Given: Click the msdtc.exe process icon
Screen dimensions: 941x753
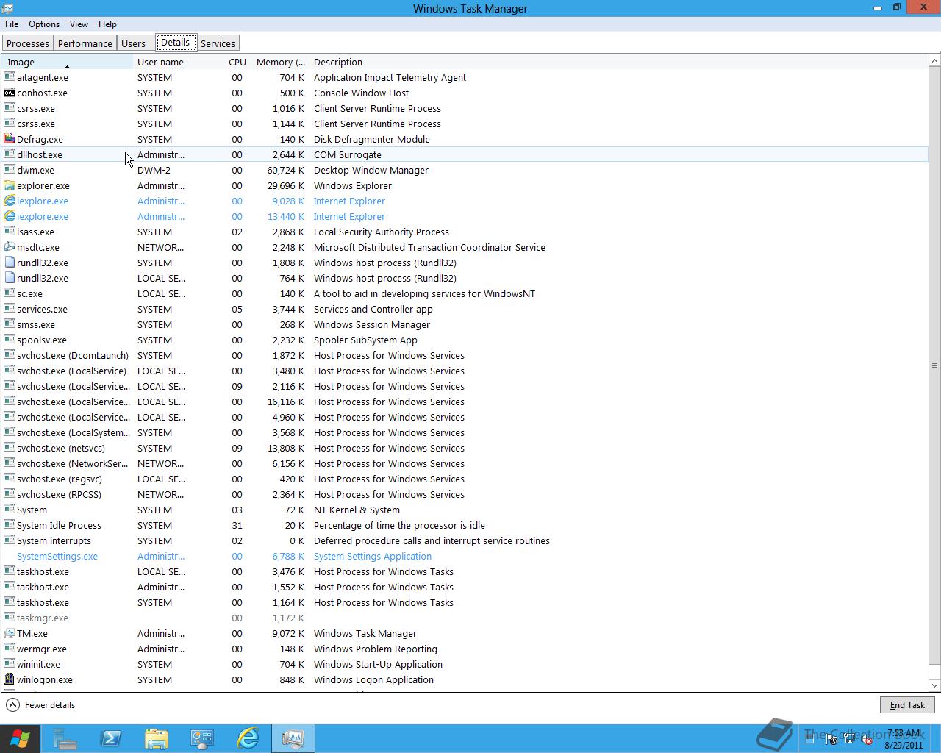Looking at the screenshot, I should (10, 247).
